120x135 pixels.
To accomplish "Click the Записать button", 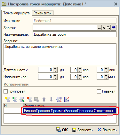I will click(82, 130).
